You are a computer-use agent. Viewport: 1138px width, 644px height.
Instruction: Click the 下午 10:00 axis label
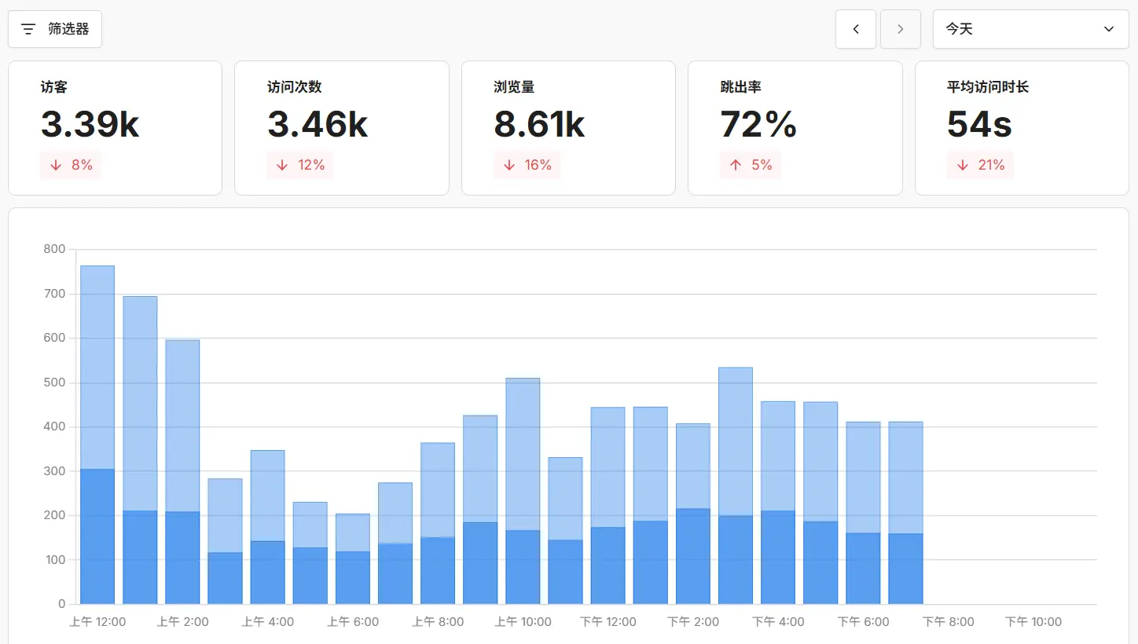pos(1033,622)
